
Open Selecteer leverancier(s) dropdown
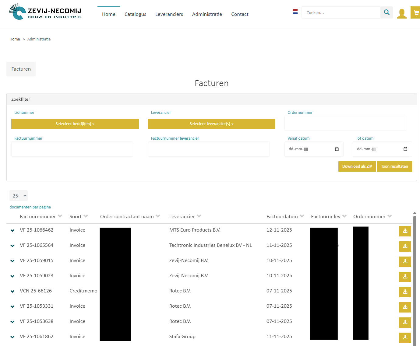pos(212,124)
